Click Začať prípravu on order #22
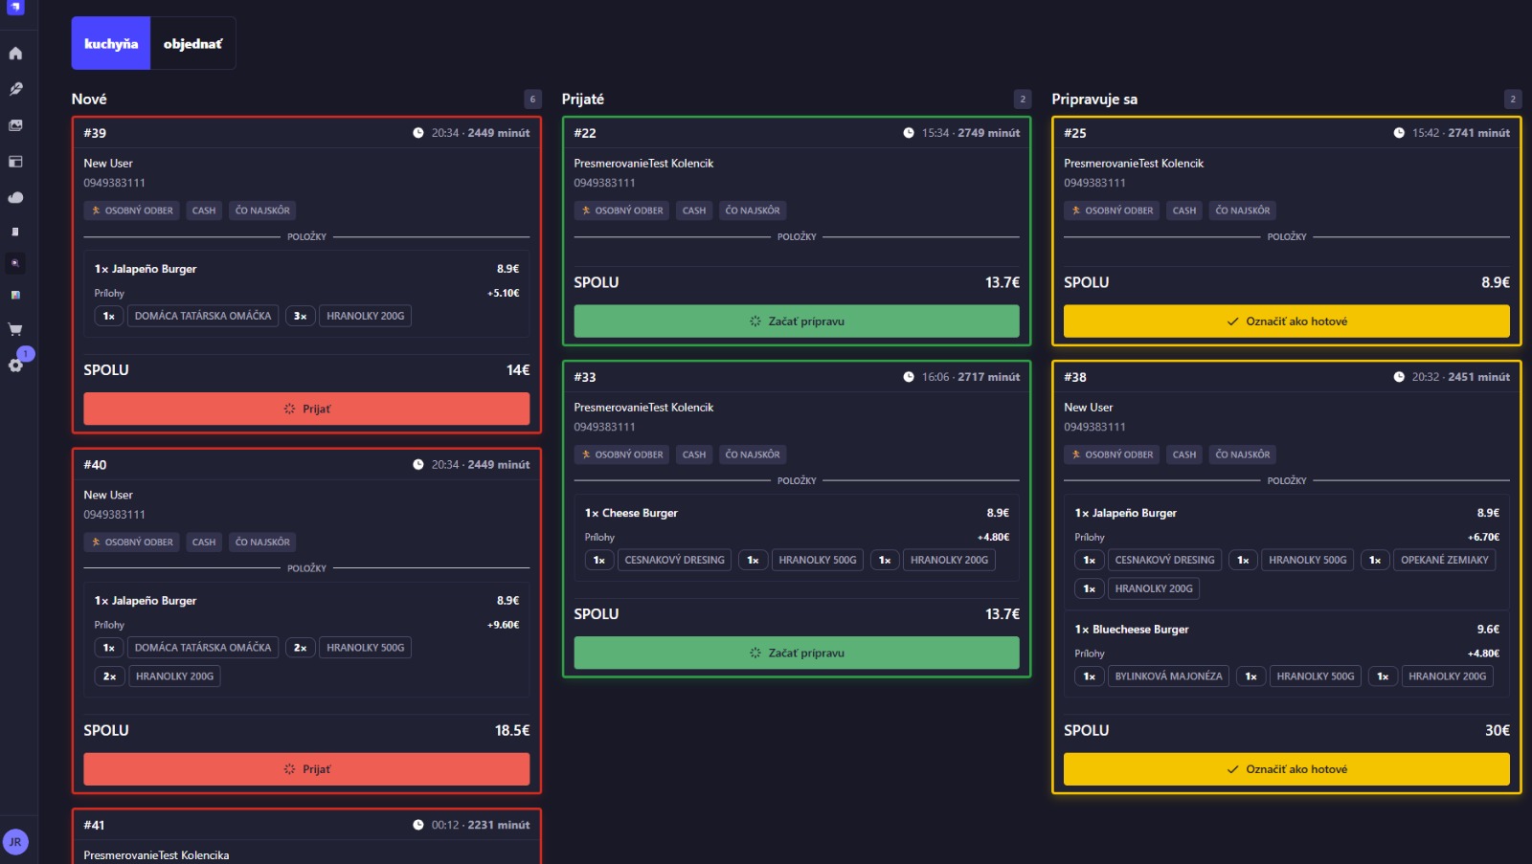Image resolution: width=1532 pixels, height=864 pixels. click(x=797, y=321)
